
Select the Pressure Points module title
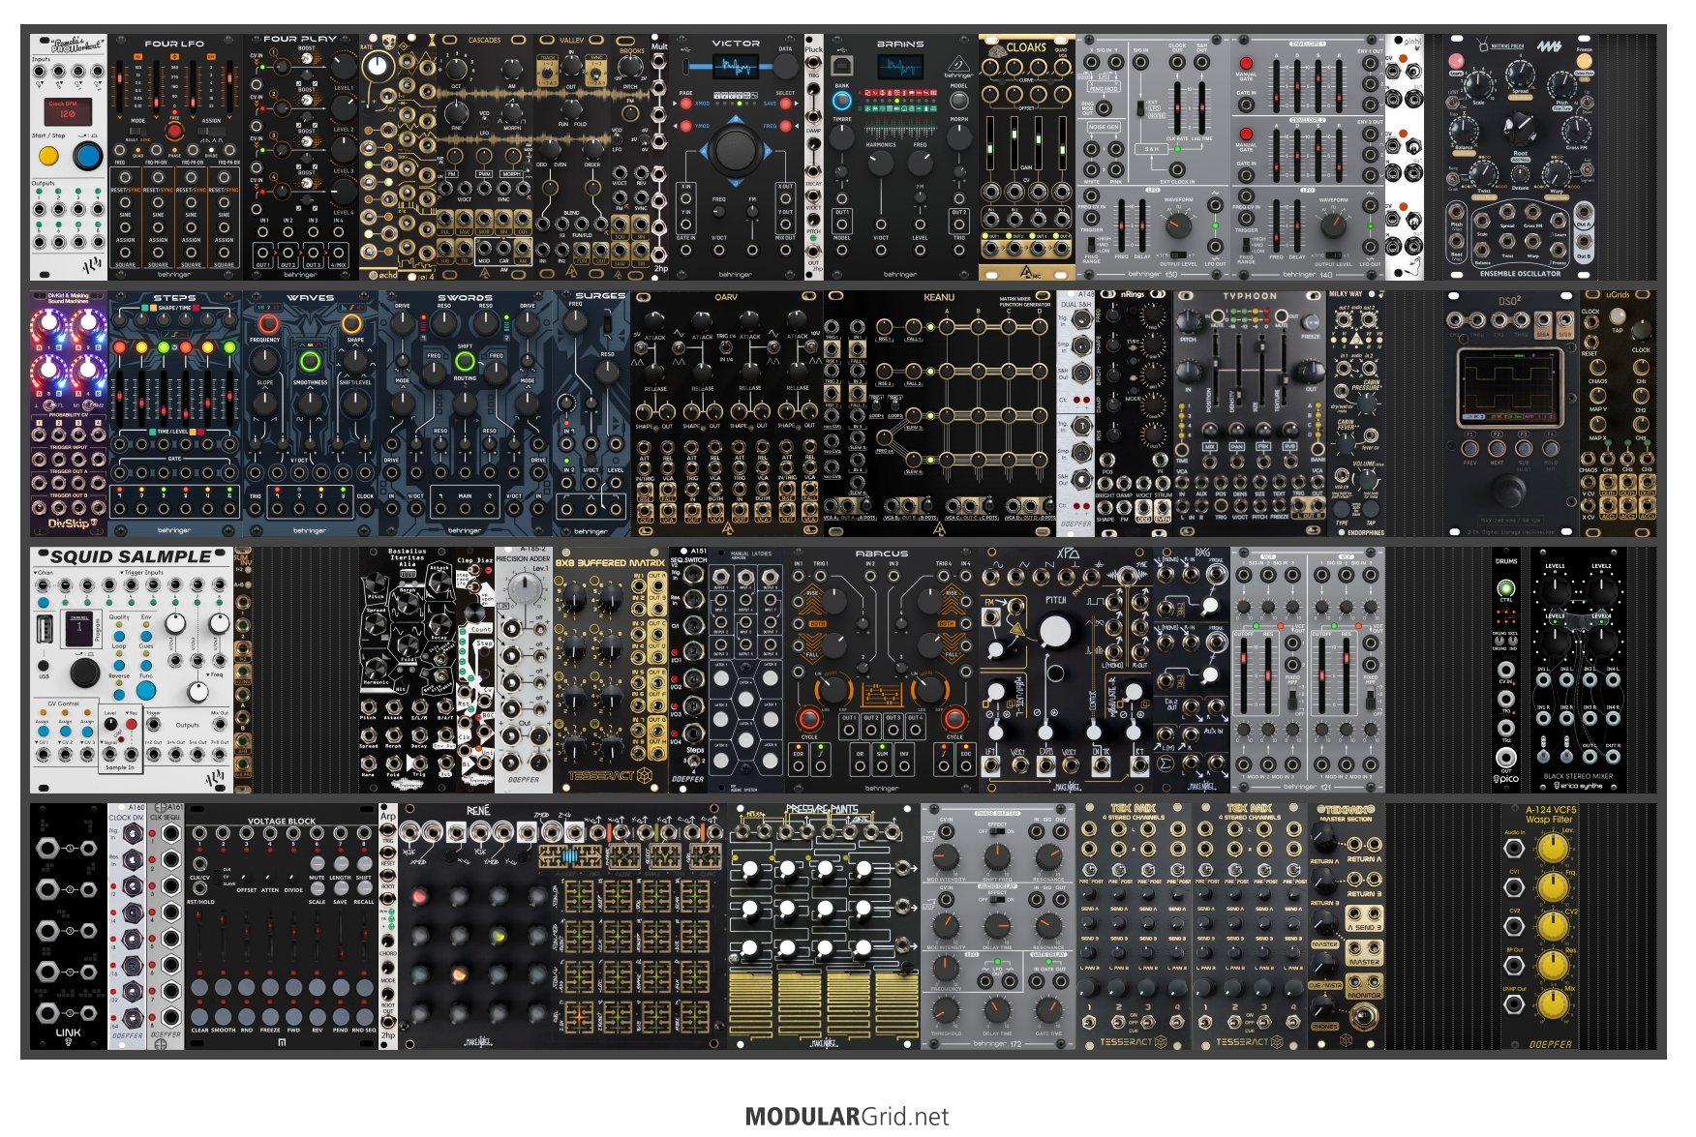[x=823, y=810]
